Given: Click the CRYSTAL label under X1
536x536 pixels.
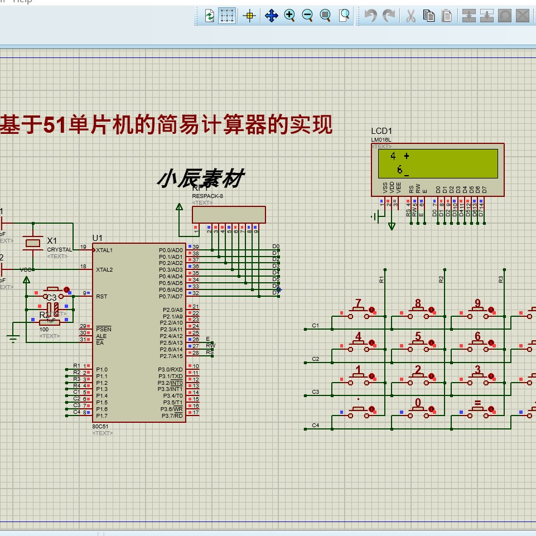Looking at the screenshot, I should (x=60, y=249).
